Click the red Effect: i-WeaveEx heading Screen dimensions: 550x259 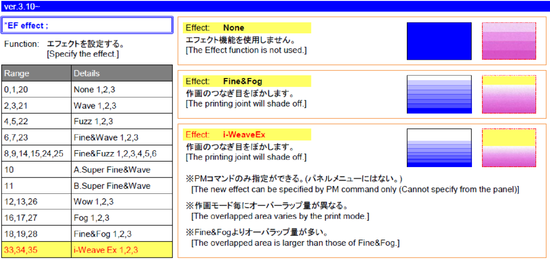247,134
